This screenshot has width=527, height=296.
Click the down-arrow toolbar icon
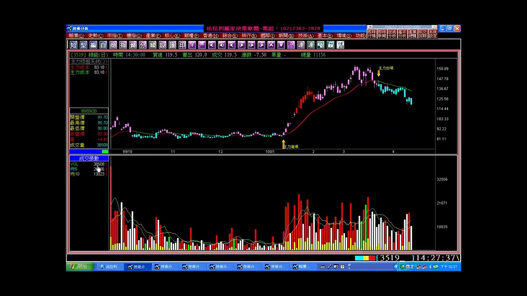point(281,45)
